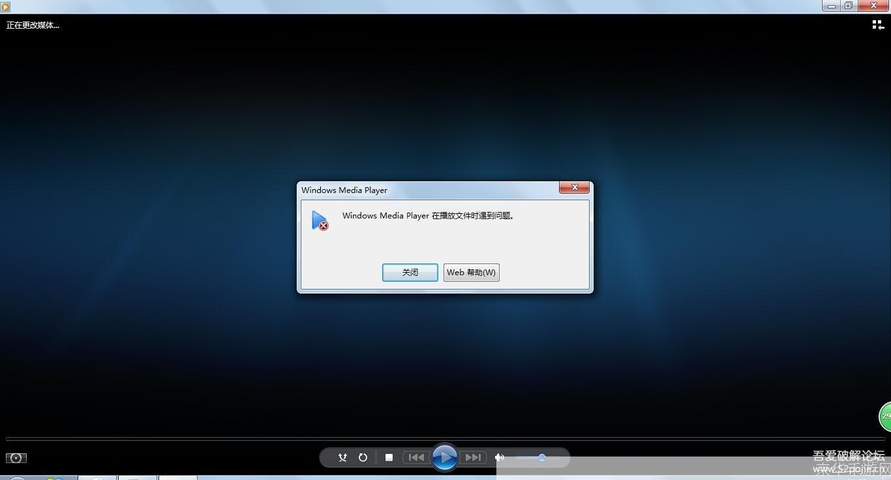Open the view options icon at bottom-left
Image resolution: width=891 pixels, height=480 pixels.
(x=16, y=458)
